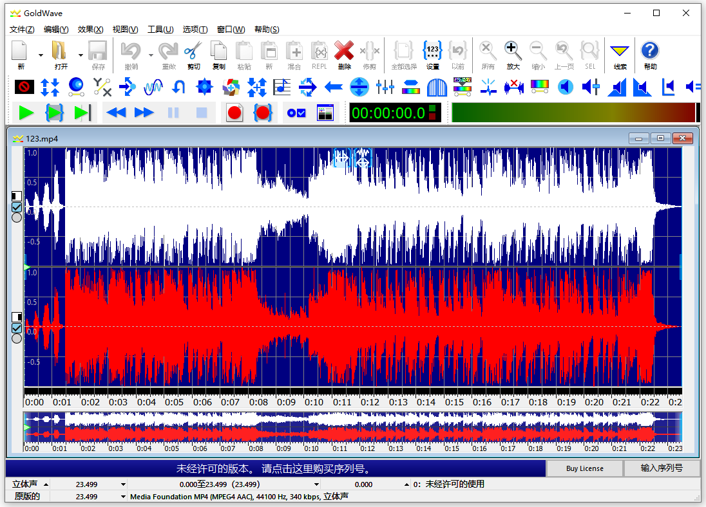Open Help with the blue question mark icon
The image size is (706, 507).
[650, 55]
